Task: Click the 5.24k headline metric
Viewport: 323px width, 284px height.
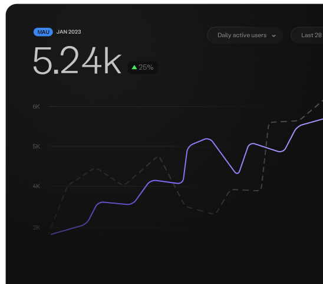Action: coord(77,60)
